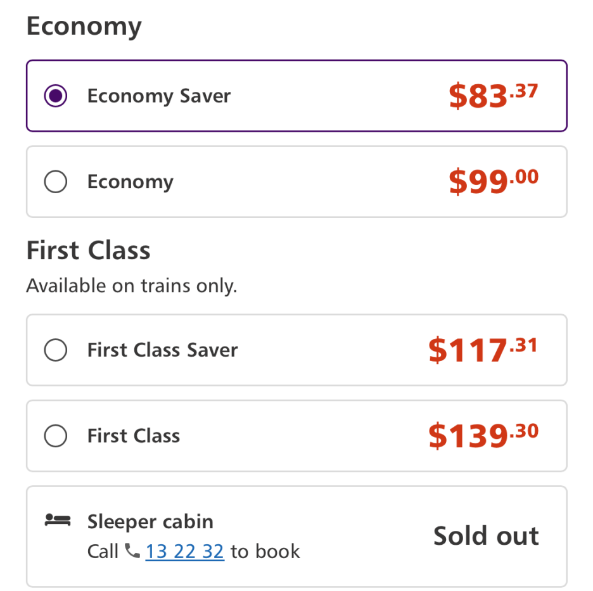The image size is (593, 591).
Task: Select the Economy Saver radio button
Action: click(56, 96)
